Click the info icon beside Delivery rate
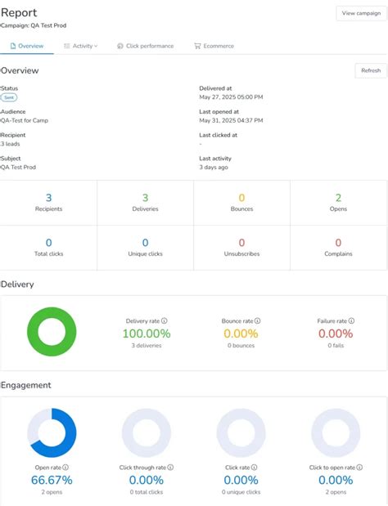 point(164,320)
